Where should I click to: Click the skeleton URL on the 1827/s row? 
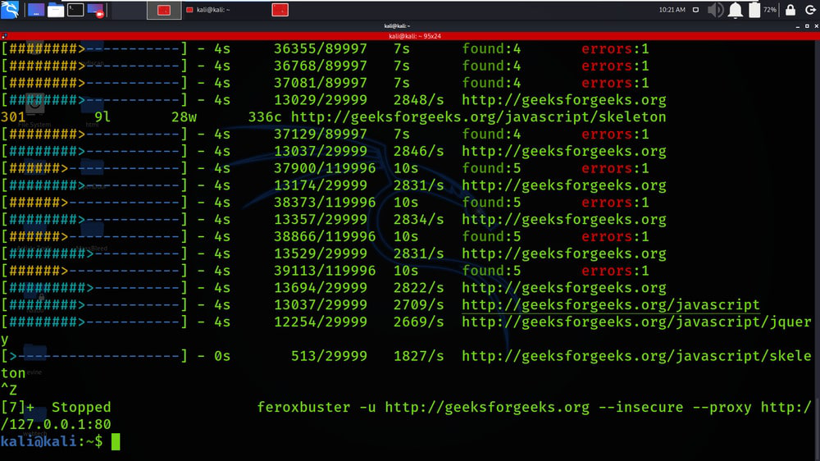[636, 356]
